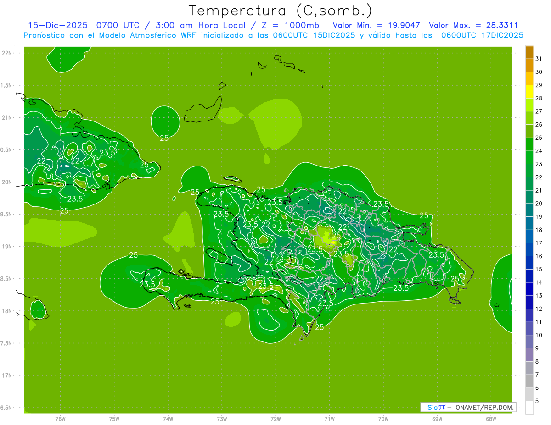
Task: Click the "18N" latitude axis label
Action: (7, 311)
